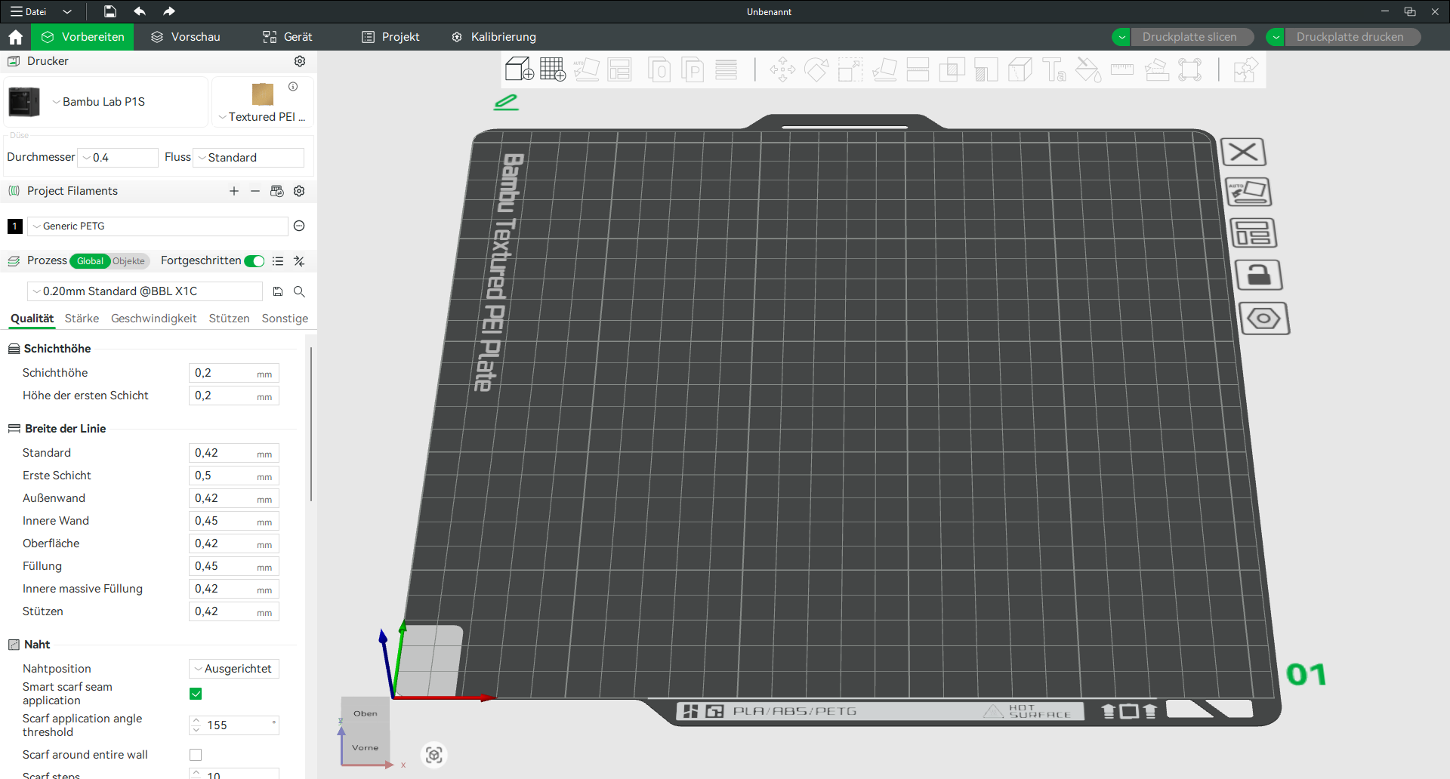
Task: Add a filament with plus icon
Action: tap(234, 191)
